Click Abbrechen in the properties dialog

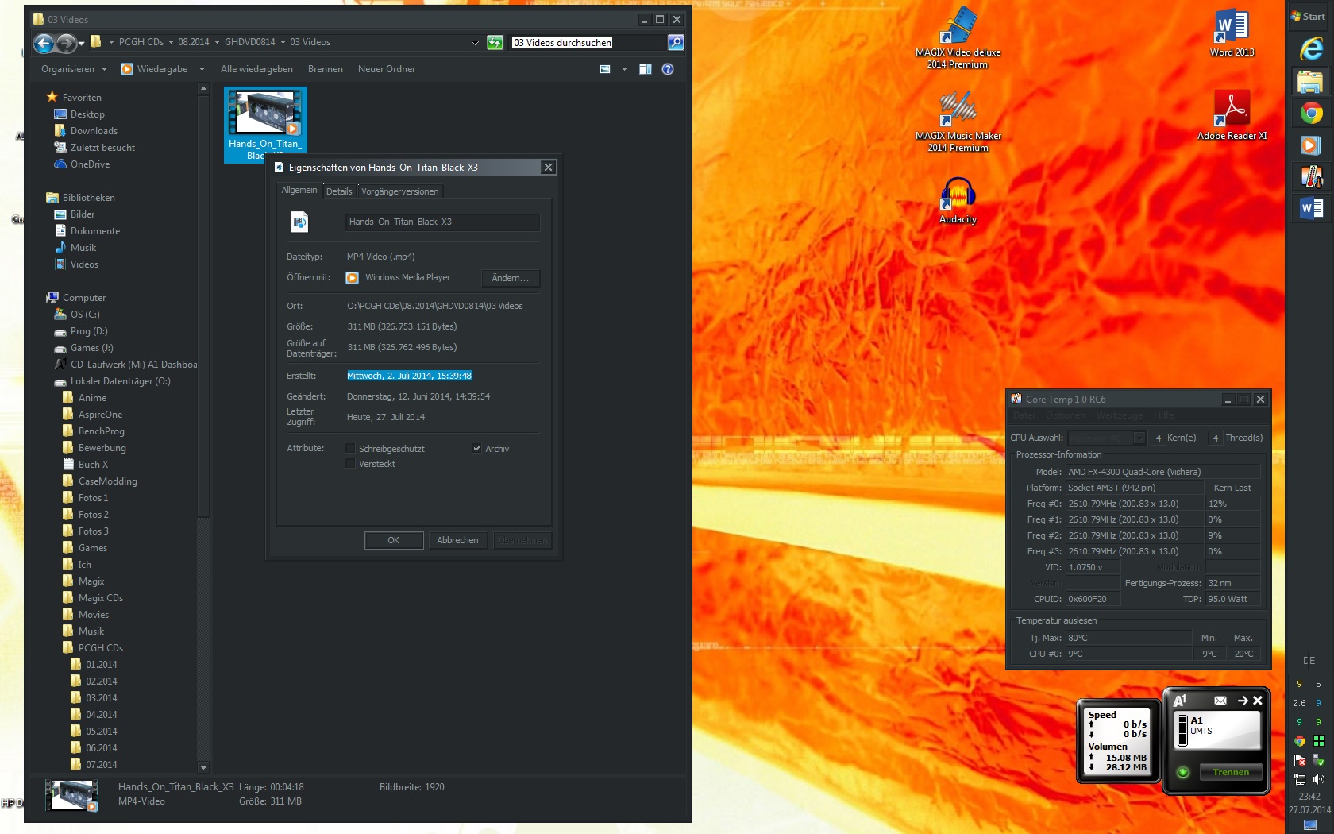click(458, 540)
